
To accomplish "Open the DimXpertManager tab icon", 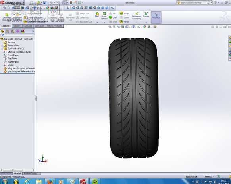I will [x=18, y=31].
